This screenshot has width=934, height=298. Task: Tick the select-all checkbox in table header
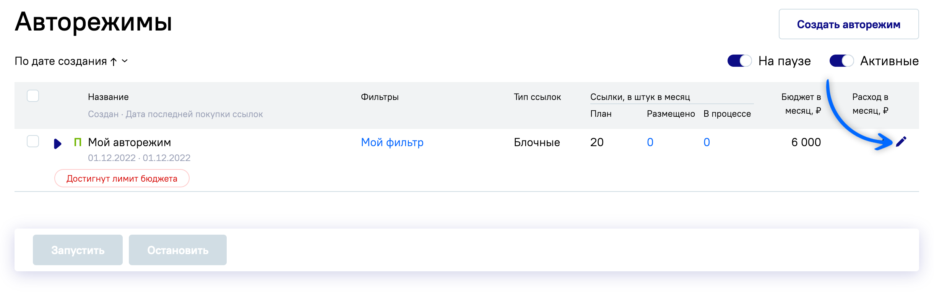[x=33, y=96]
